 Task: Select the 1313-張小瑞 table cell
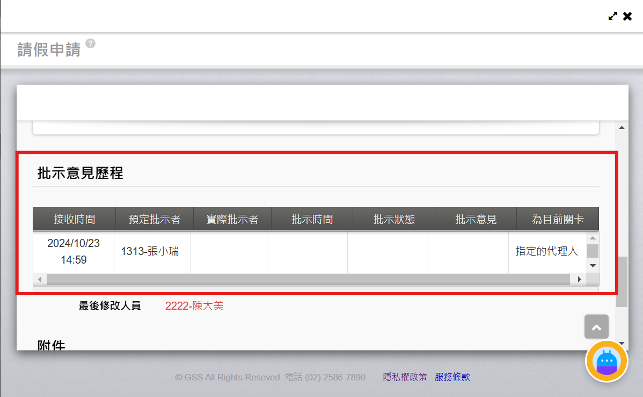click(x=150, y=251)
